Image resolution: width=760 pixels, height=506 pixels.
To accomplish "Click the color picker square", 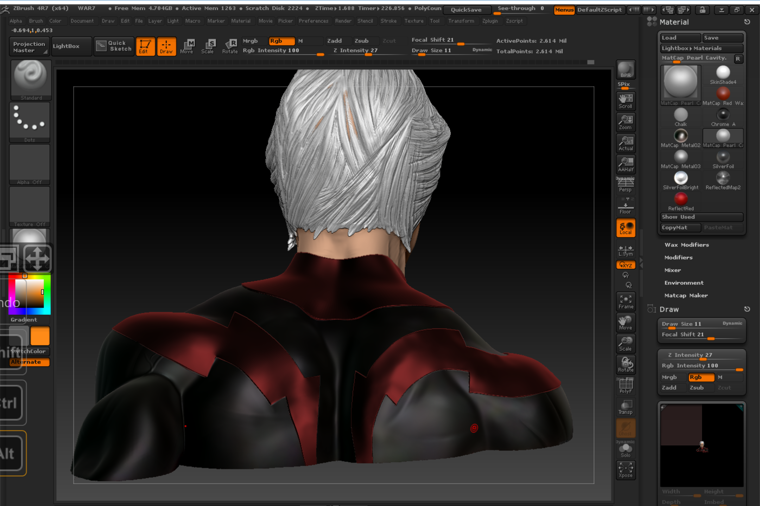I will click(29, 294).
